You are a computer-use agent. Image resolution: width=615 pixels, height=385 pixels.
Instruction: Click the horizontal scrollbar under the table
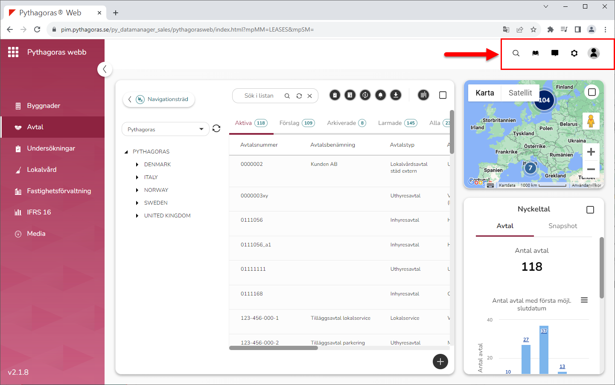[x=274, y=348]
